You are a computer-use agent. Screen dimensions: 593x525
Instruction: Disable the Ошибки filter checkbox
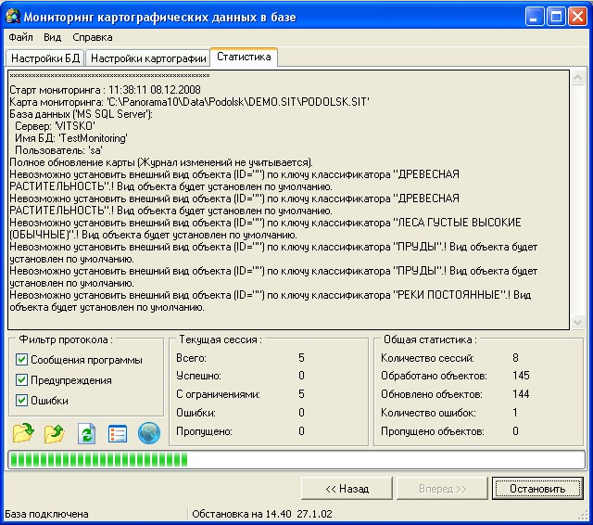(x=22, y=401)
